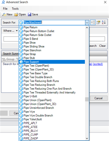Pick Pipe YokeUbolt from list
The height and width of the screenshot is (141, 109).
coord(52,119)
